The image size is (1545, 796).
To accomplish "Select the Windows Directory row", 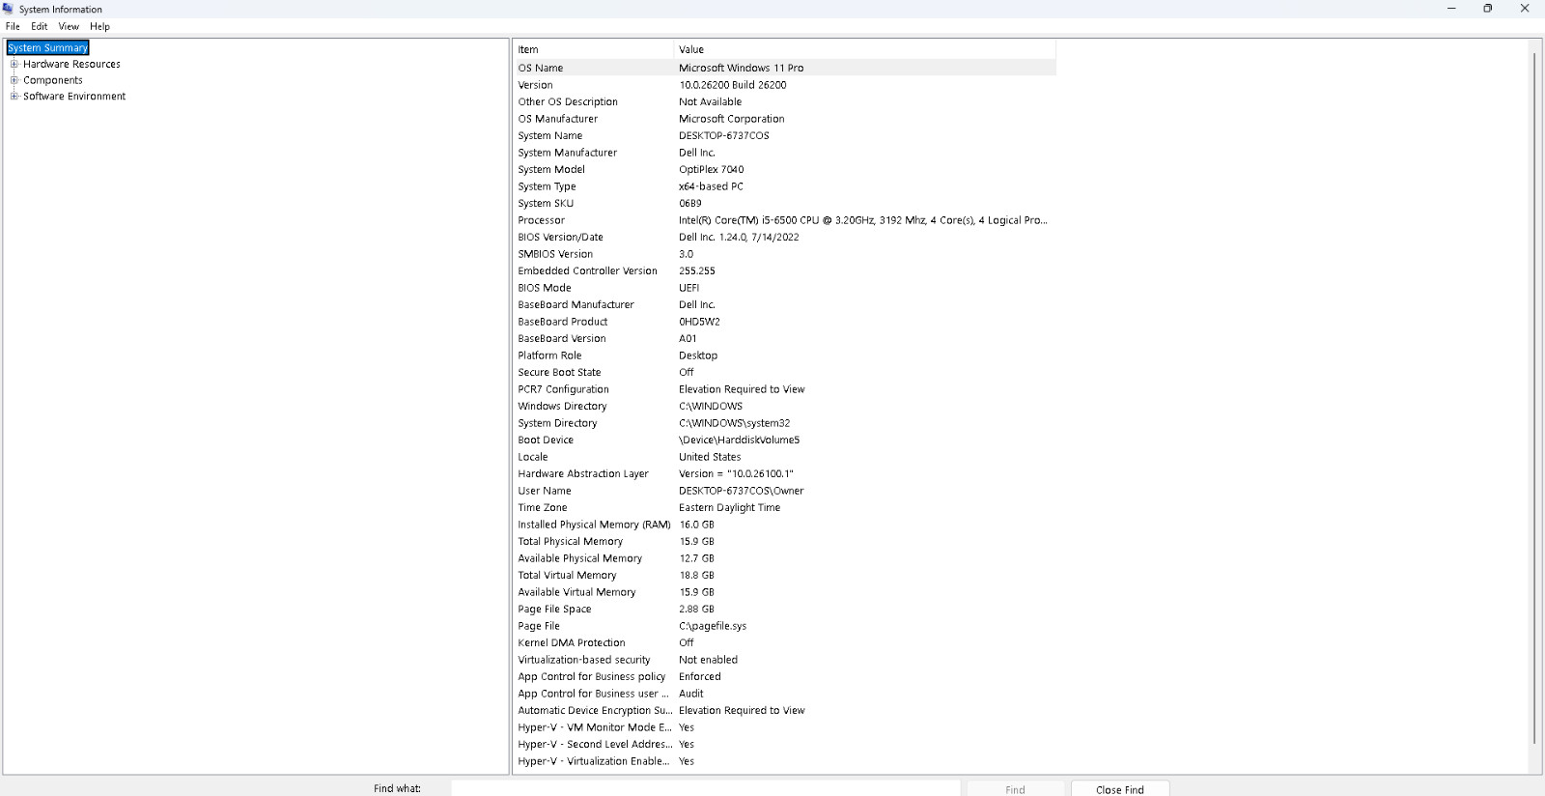I will [785, 406].
